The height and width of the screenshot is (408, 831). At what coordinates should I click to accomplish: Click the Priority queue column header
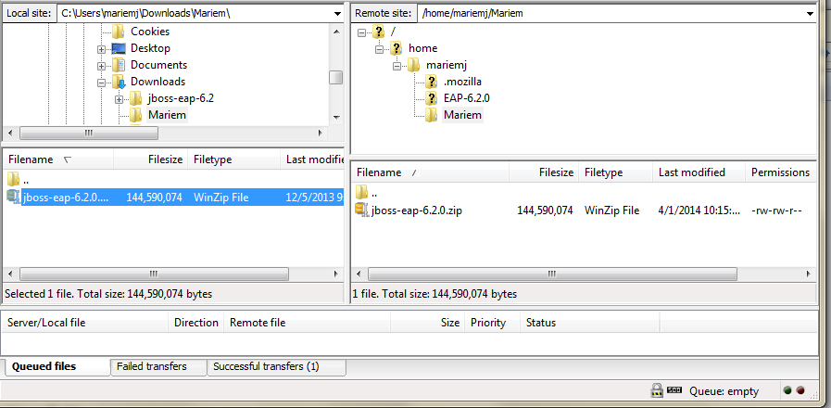coord(492,323)
